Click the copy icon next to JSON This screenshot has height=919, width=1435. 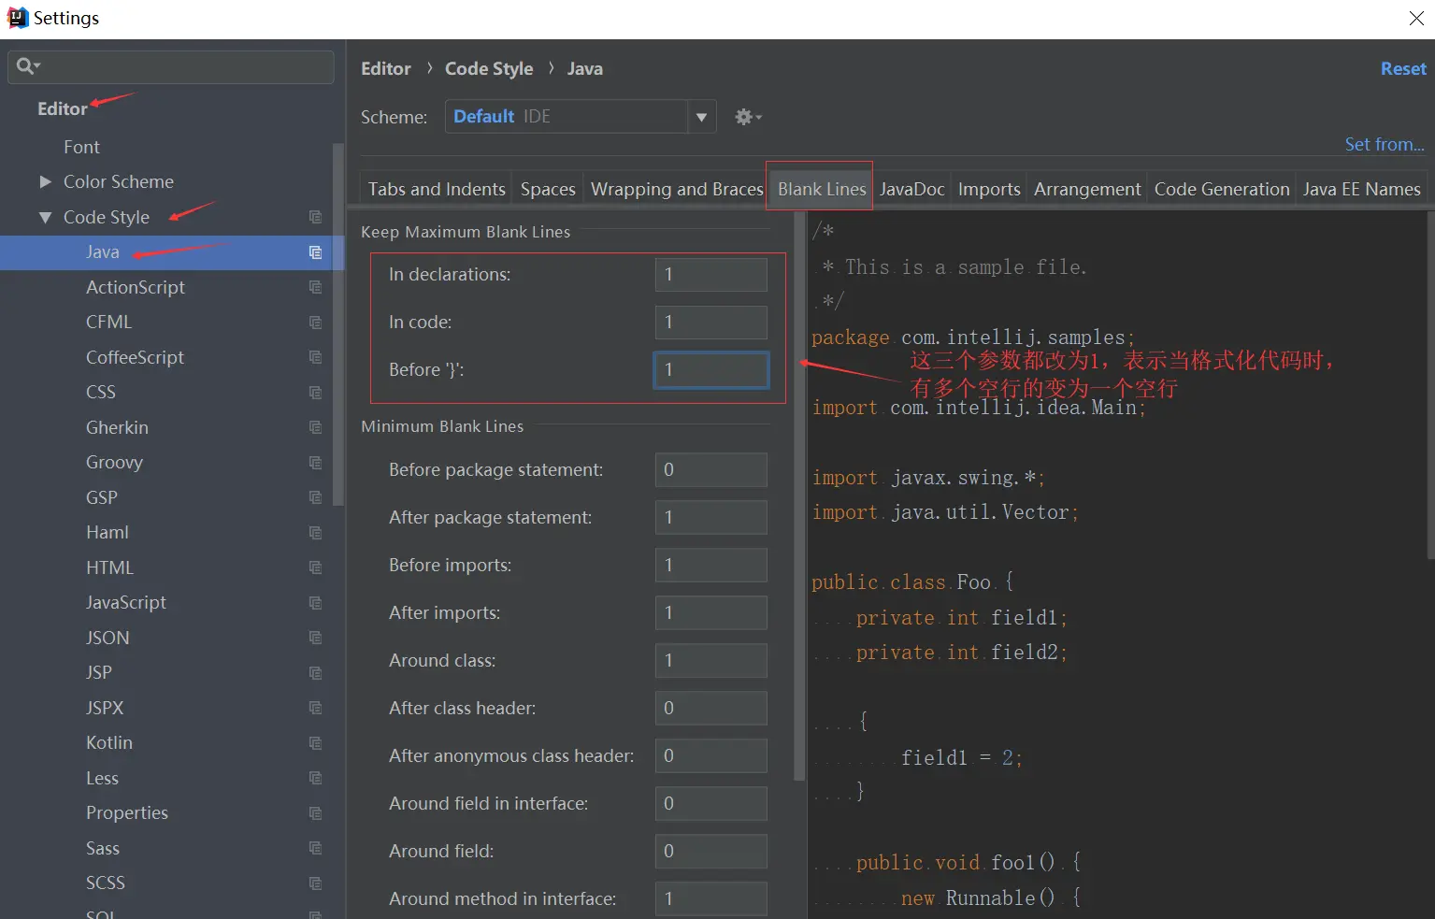click(315, 638)
